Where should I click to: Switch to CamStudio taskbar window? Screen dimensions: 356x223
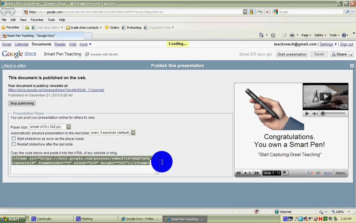click(x=51, y=219)
